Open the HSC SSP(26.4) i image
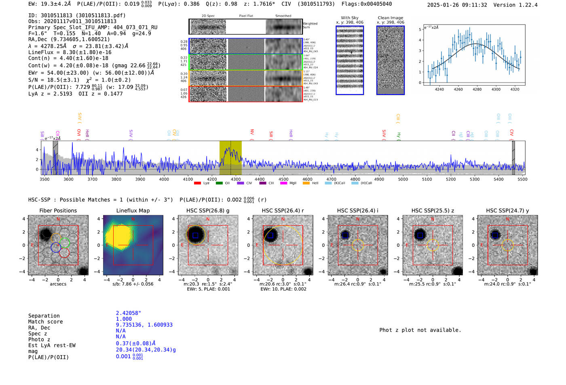Viewport: 566px width, 385px height. point(358,245)
